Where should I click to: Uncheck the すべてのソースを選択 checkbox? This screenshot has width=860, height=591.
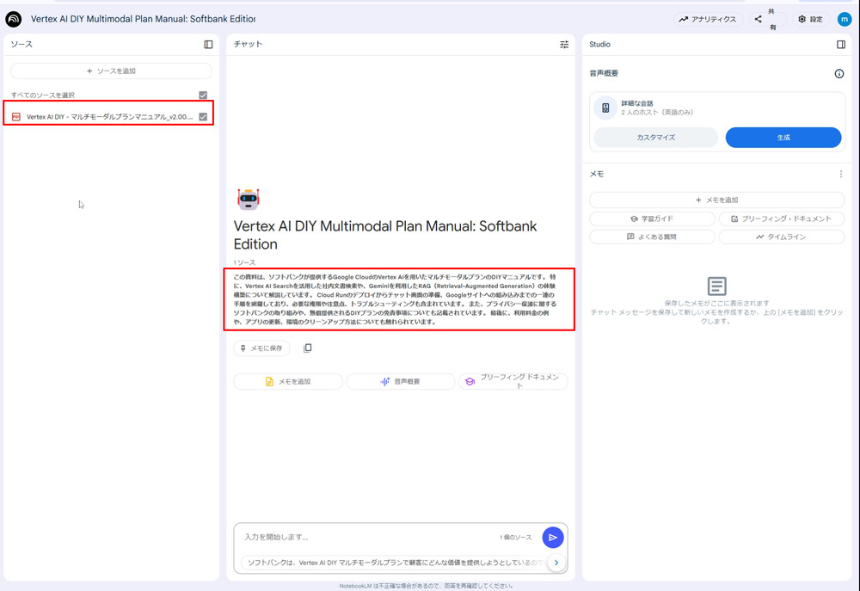point(203,95)
